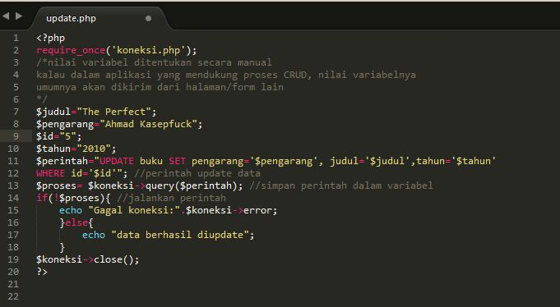This screenshot has width=560, height=307.
Task: Go to the previous tab using left arrow
Action: (x=6, y=16)
